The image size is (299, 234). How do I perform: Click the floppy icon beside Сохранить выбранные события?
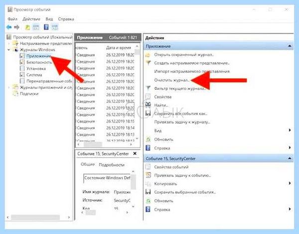pyautogui.click(x=148, y=192)
